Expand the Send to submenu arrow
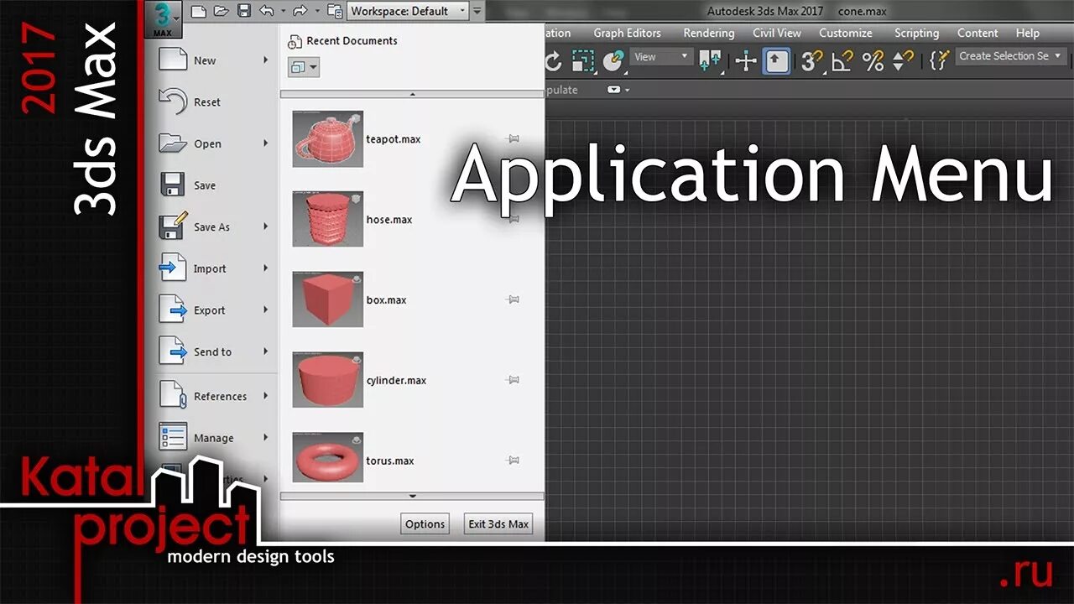This screenshot has width=1074, height=604. [265, 351]
